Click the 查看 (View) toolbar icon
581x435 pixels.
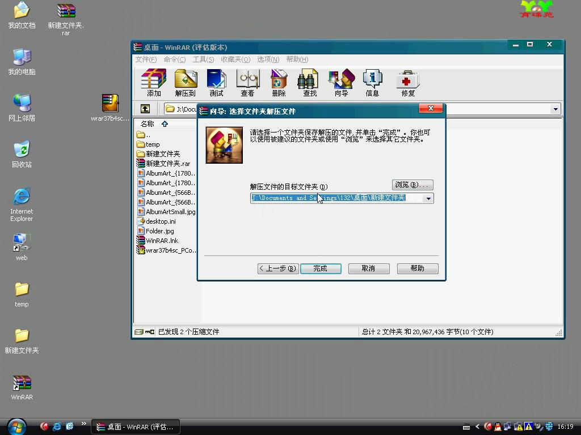click(247, 83)
